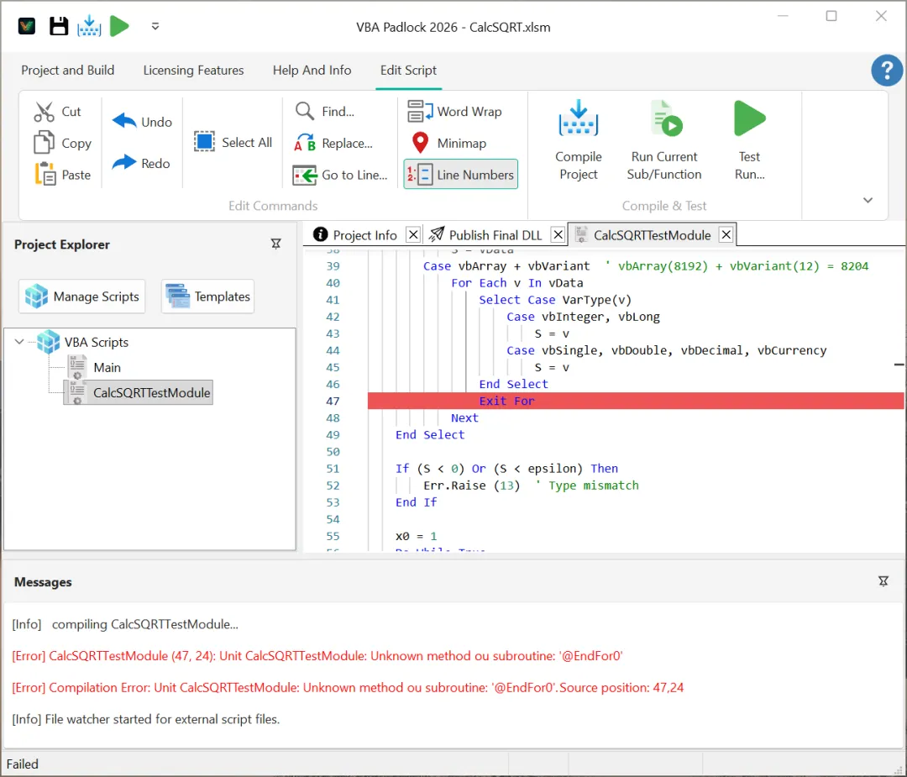The image size is (907, 777).
Task: Open the Replace... dialog
Action: (333, 143)
